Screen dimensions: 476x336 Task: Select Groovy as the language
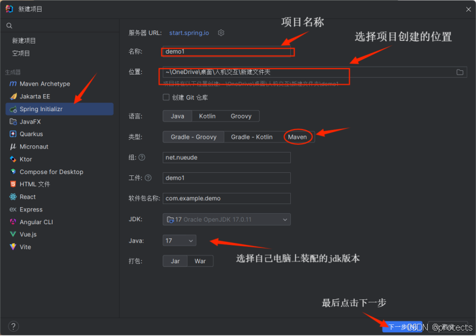point(241,116)
